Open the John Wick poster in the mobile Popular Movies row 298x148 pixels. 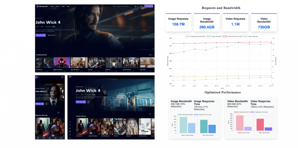tap(42, 127)
